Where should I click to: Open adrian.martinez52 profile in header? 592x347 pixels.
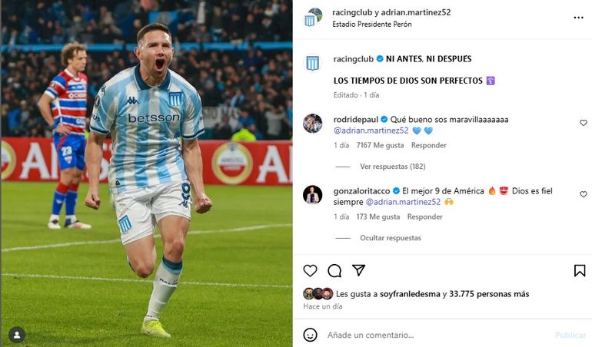tap(416, 12)
